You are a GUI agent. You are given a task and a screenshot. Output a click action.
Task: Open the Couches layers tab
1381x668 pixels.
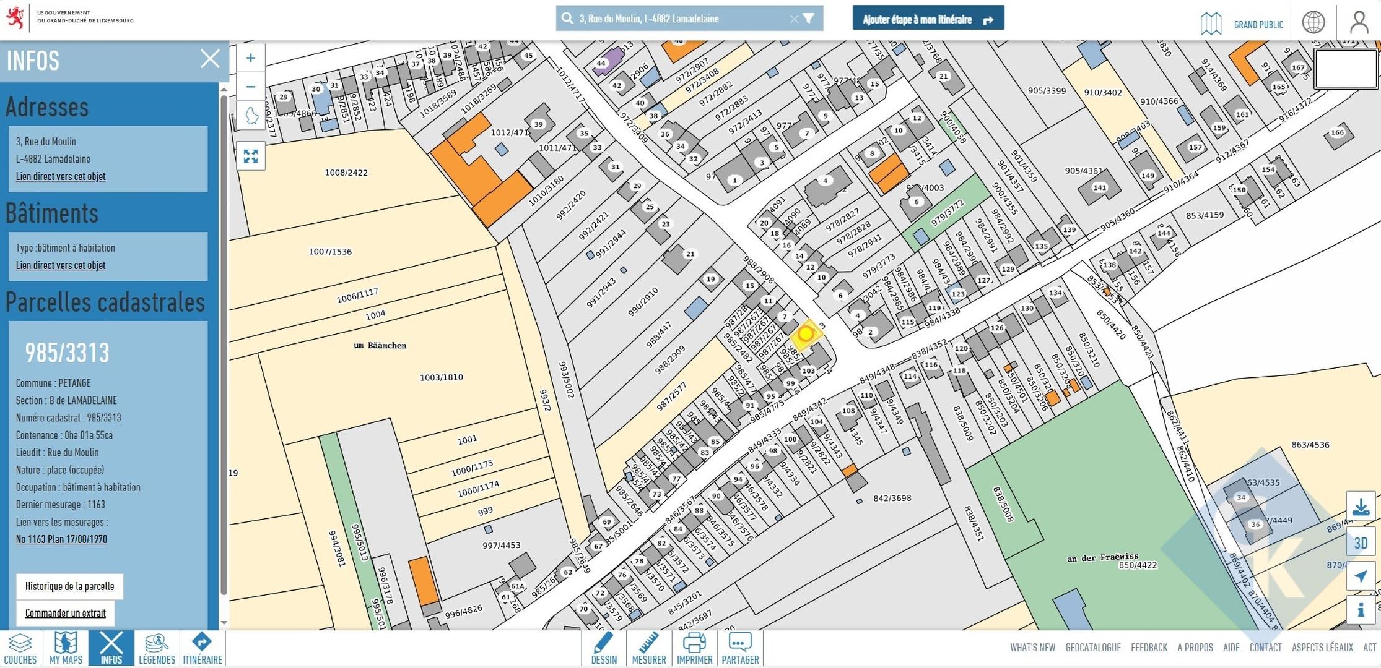point(20,648)
